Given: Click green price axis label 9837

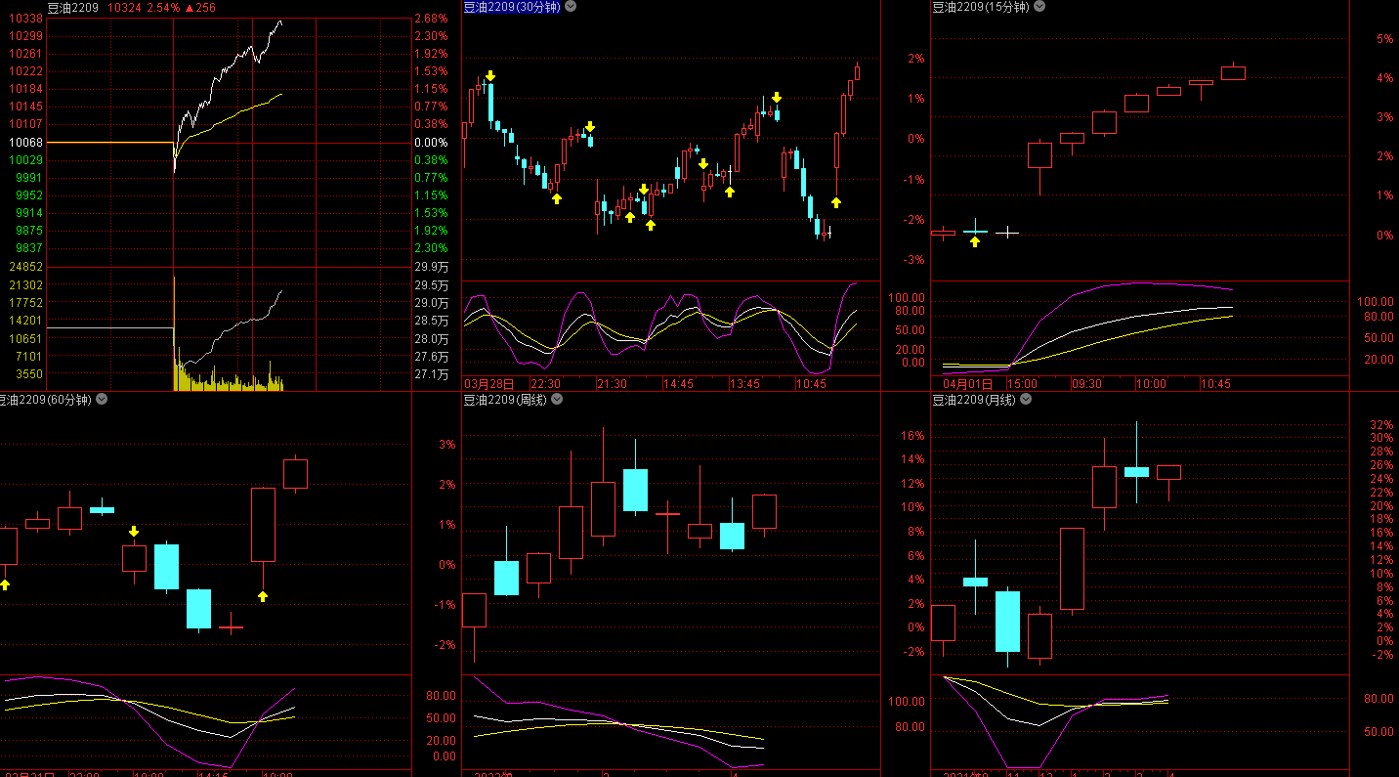Looking at the screenshot, I should pos(28,248).
